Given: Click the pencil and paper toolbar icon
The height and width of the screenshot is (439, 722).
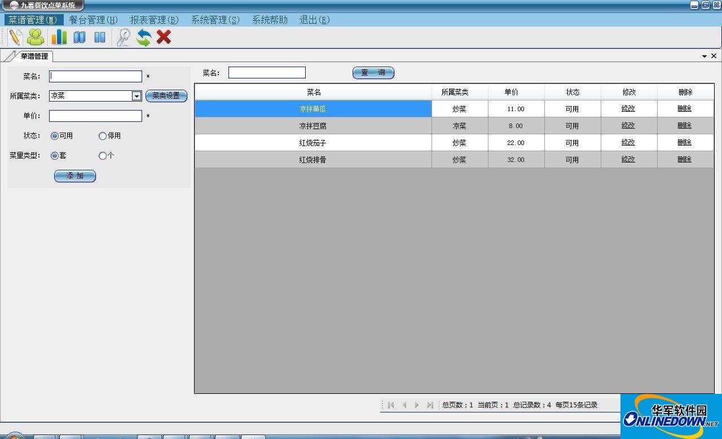Looking at the screenshot, I should click(15, 37).
